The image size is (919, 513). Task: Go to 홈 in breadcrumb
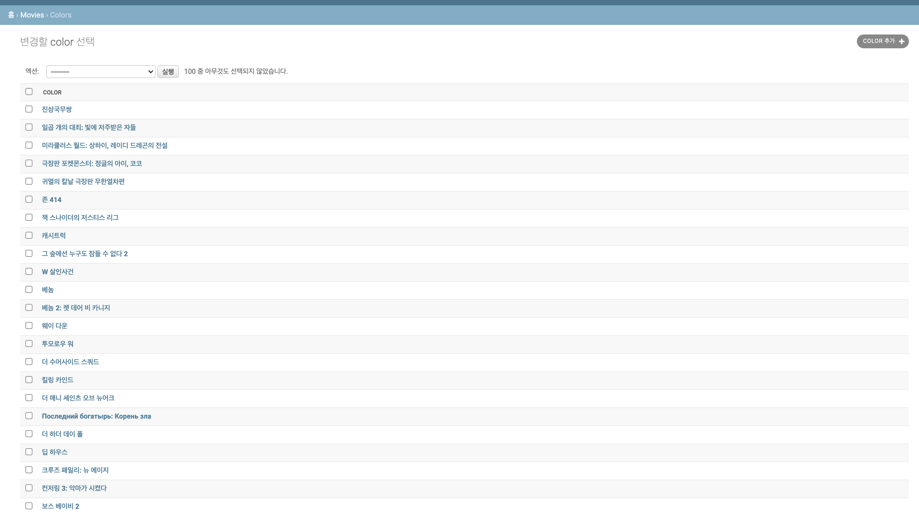pos(11,15)
